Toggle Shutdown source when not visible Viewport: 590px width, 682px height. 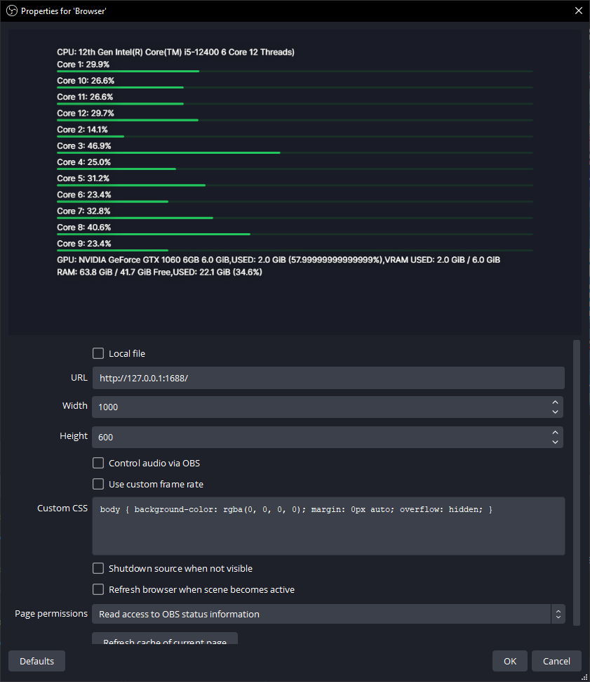98,568
